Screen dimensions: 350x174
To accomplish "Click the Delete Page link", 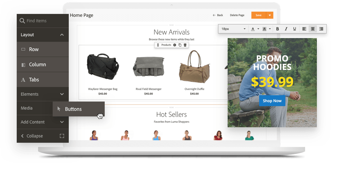I will click(x=237, y=15).
